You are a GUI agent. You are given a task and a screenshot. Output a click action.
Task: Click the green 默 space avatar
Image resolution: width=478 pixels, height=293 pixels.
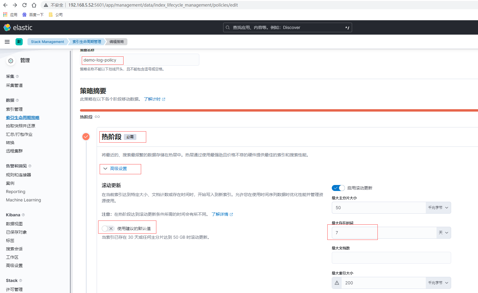pos(19,42)
